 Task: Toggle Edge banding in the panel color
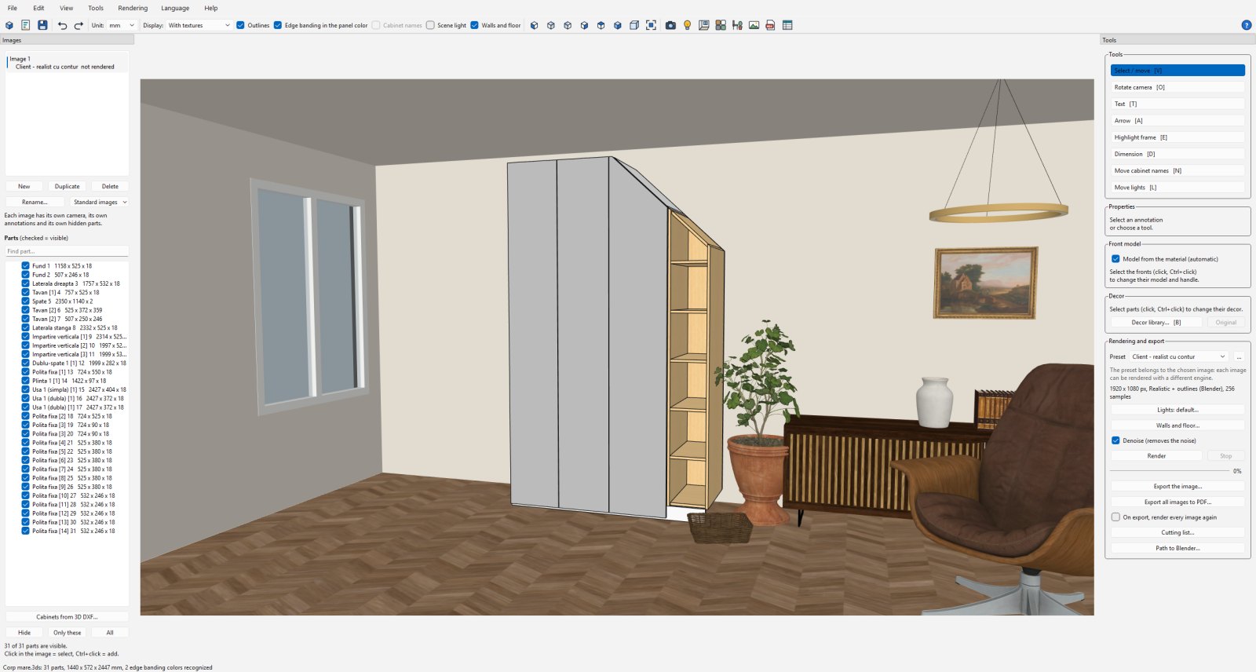click(278, 25)
